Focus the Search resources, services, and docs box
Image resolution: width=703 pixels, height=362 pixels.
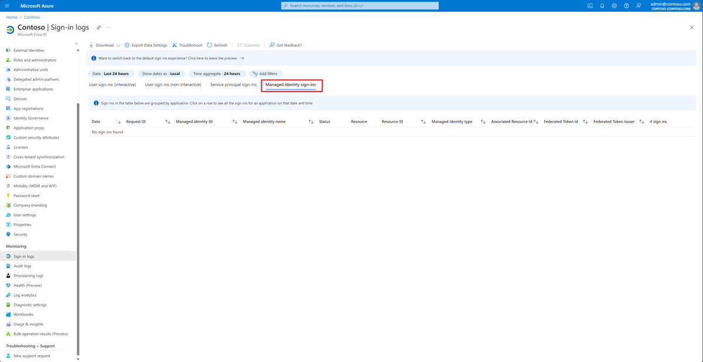click(360, 6)
